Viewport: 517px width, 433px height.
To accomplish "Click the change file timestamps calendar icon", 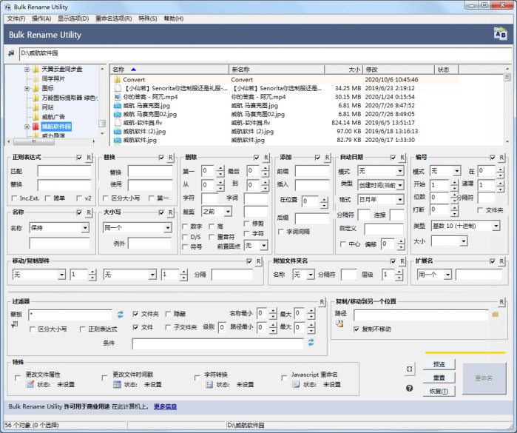I will [x=117, y=384].
